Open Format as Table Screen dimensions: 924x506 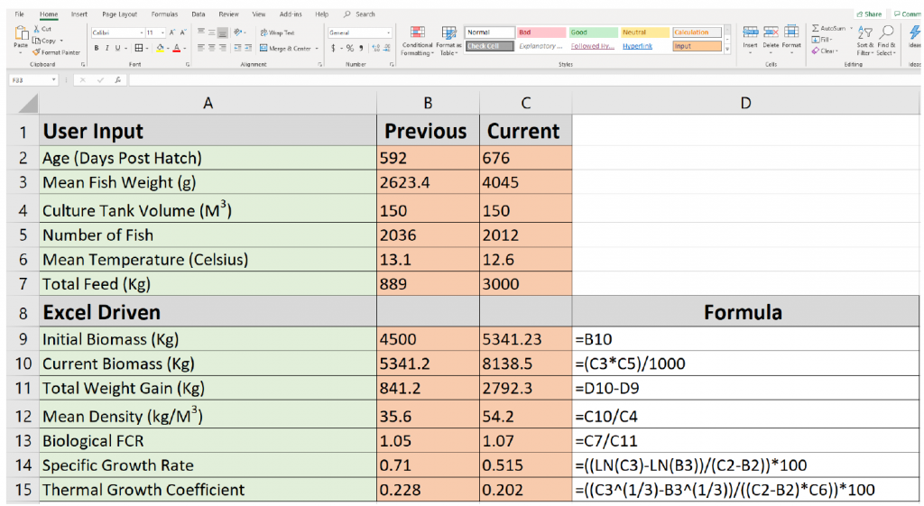pyautogui.click(x=448, y=41)
